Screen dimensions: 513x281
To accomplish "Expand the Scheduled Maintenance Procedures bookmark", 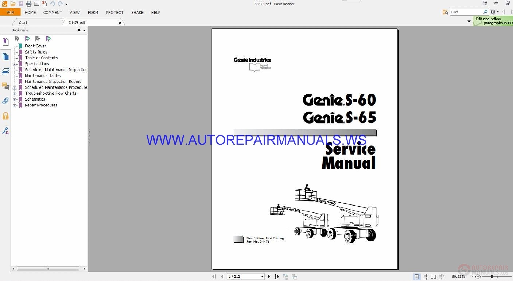I will point(15,88).
